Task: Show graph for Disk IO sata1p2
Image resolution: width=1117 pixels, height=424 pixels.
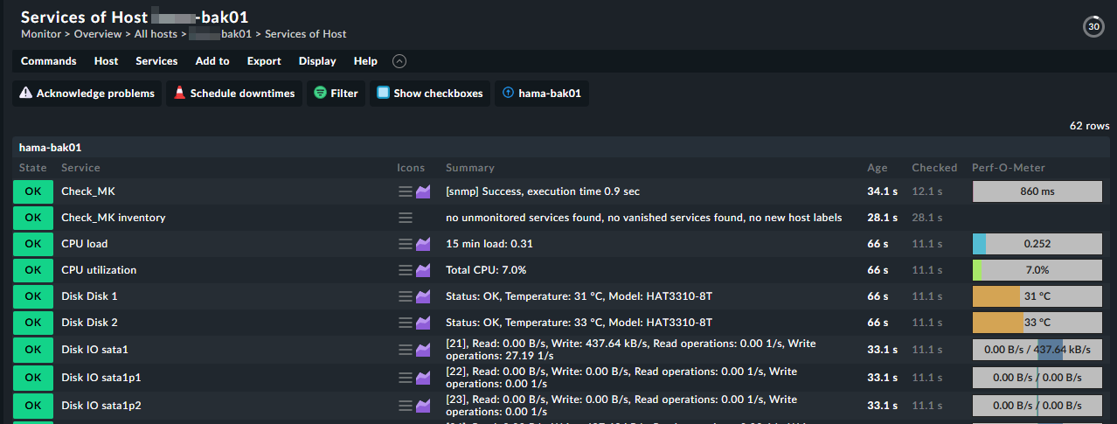Action: click(423, 406)
